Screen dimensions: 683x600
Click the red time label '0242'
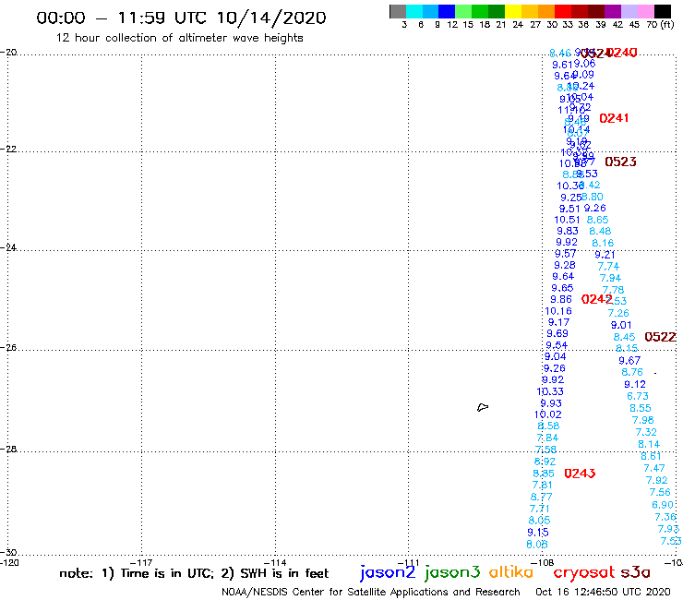click(x=597, y=299)
